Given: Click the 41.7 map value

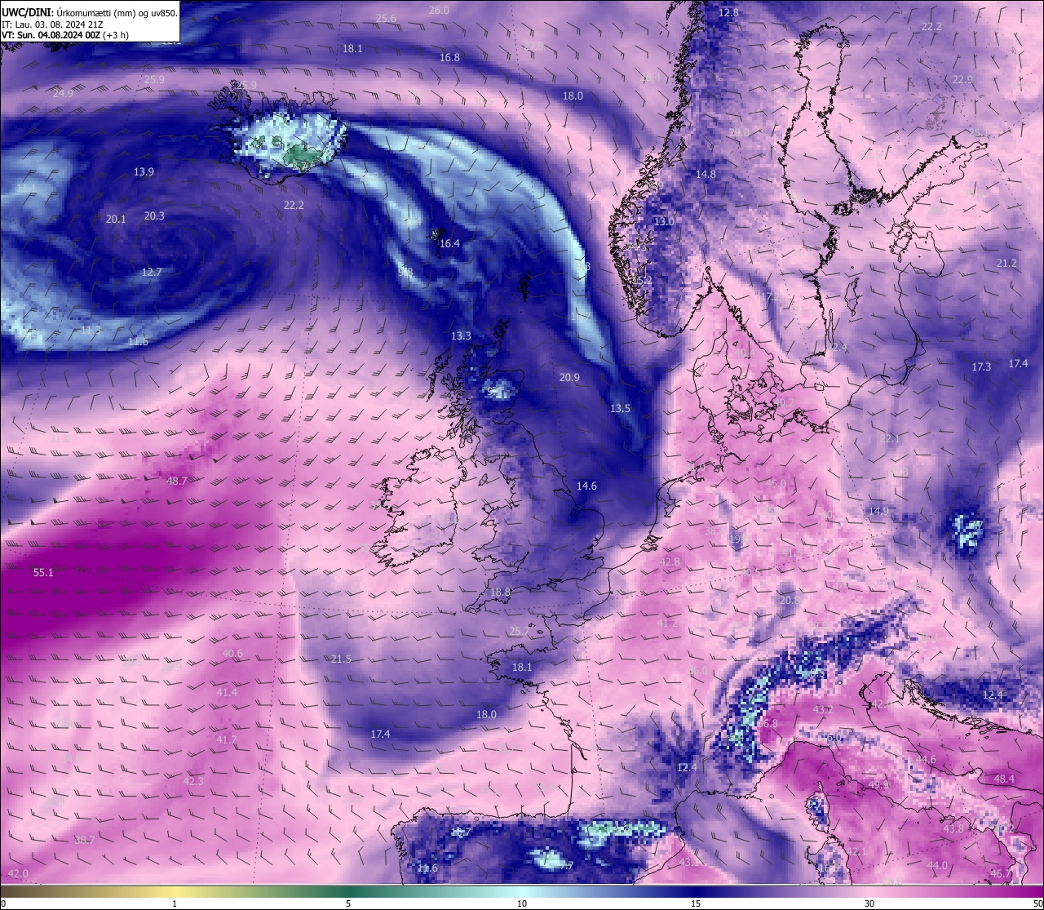Looking at the screenshot, I should 227,740.
